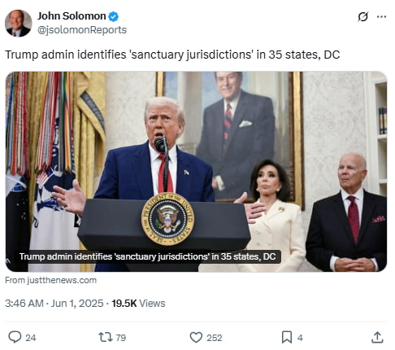Click the repost arrows icon

point(106,337)
